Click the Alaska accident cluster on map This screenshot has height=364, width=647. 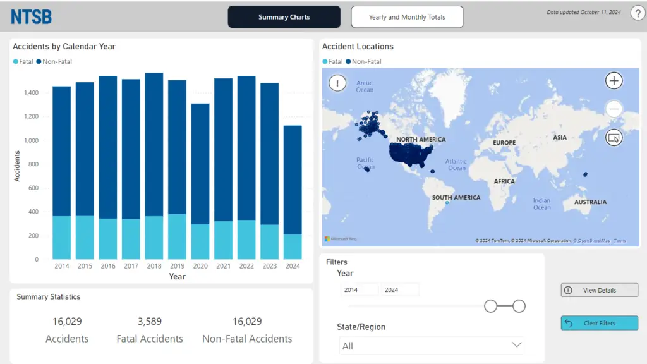(371, 126)
